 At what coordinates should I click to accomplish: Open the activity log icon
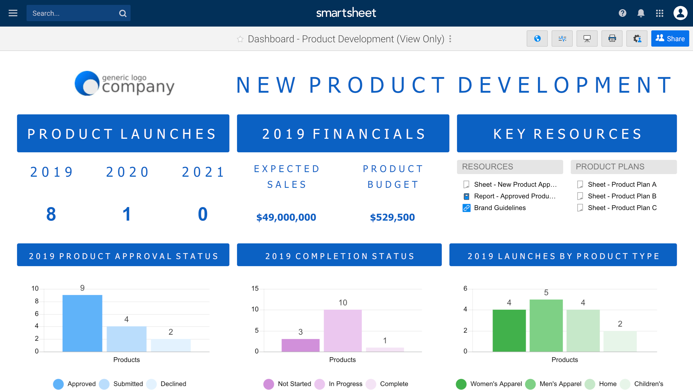(x=562, y=38)
